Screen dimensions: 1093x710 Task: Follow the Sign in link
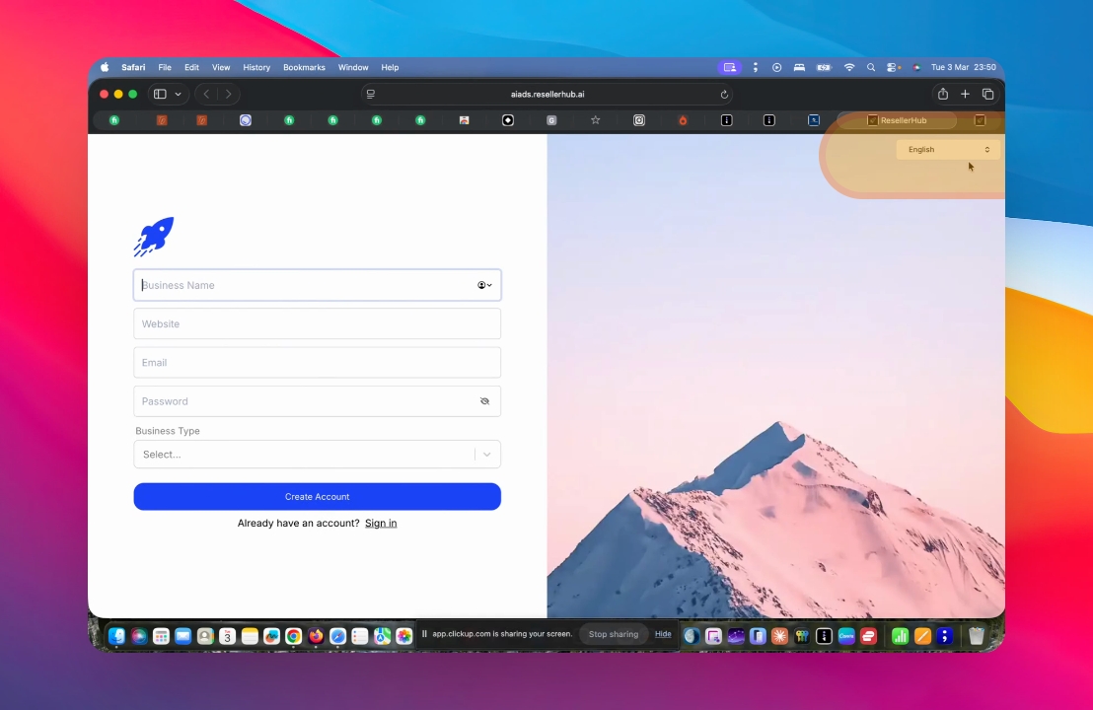coord(381,524)
